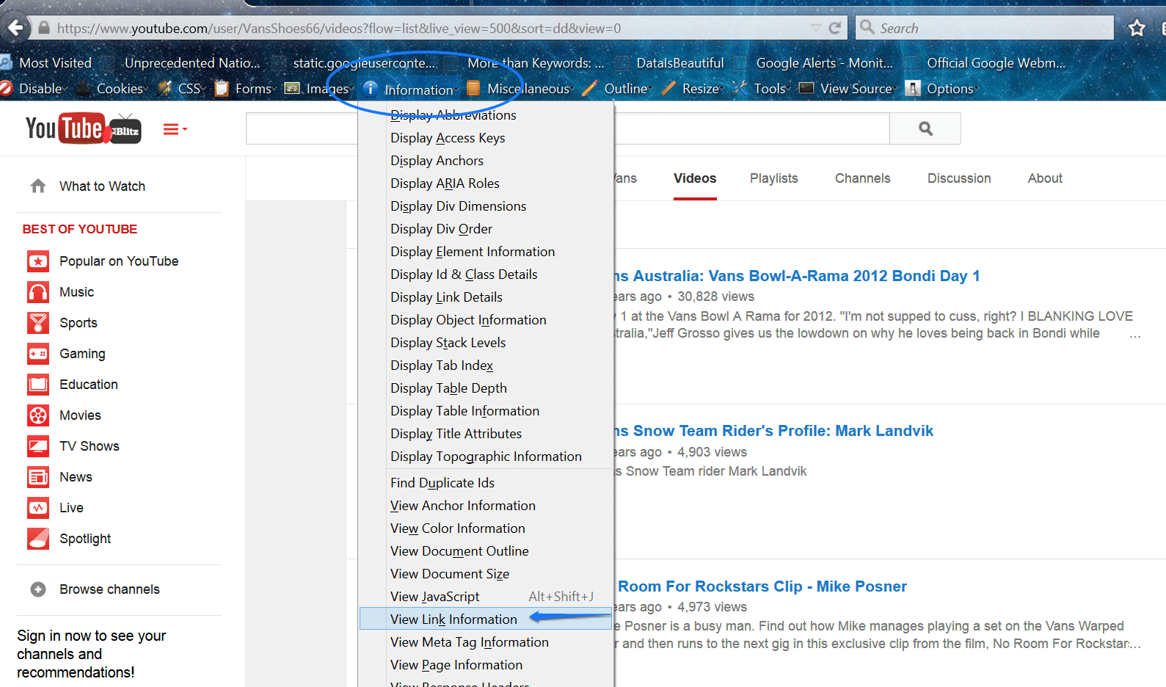Open the Outline toolbar dropdown
Viewport: 1166px width, 687px height.
coord(617,89)
